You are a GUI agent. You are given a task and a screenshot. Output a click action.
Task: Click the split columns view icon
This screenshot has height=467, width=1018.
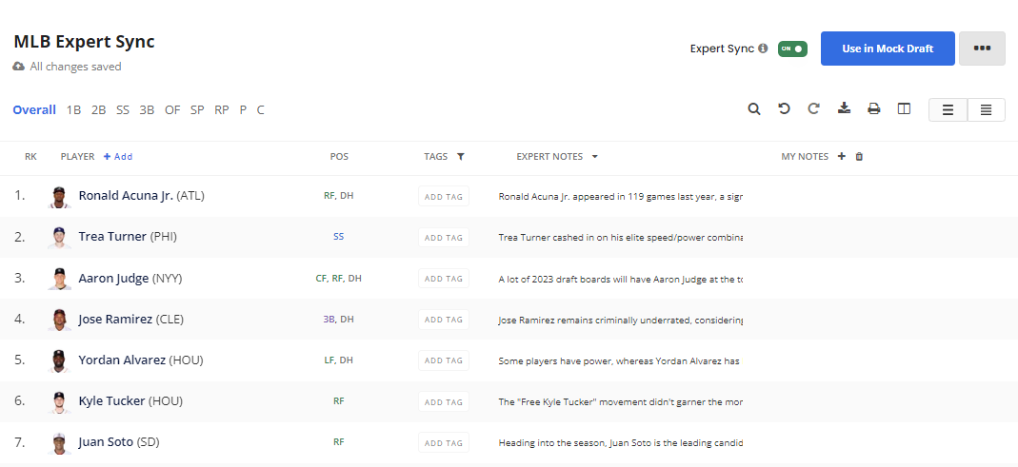coord(905,109)
